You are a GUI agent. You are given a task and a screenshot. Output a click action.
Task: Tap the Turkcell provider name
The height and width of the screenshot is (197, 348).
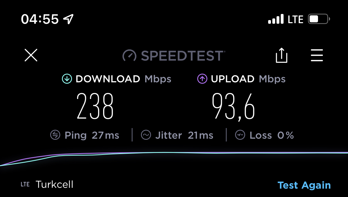coord(54,184)
